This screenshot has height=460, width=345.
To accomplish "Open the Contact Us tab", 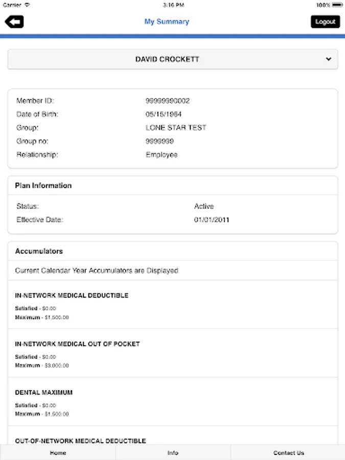I will click(x=288, y=453).
